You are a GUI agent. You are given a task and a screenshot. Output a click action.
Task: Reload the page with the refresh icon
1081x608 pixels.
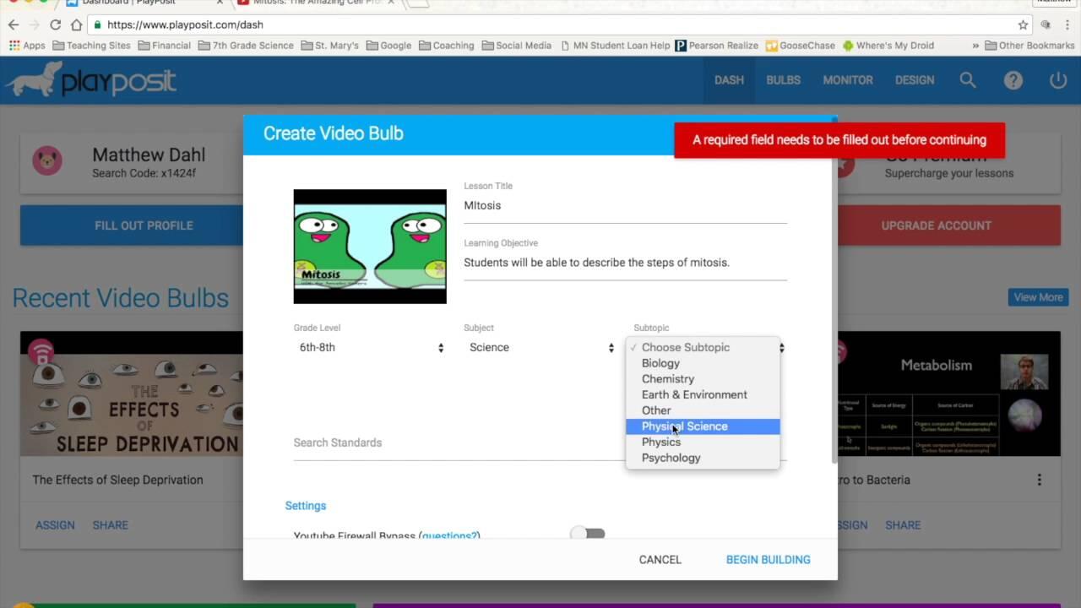pyautogui.click(x=56, y=24)
